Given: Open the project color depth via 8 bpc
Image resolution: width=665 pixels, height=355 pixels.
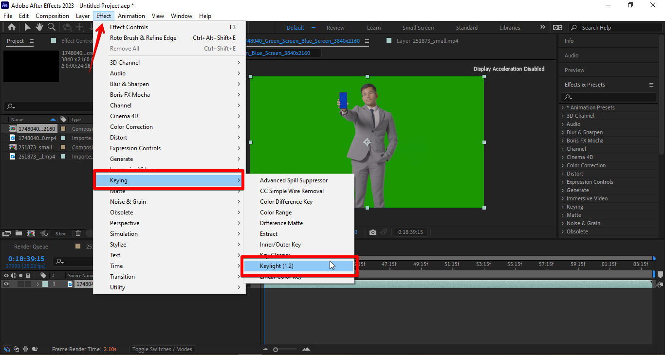Looking at the screenshot, I should coord(61,233).
